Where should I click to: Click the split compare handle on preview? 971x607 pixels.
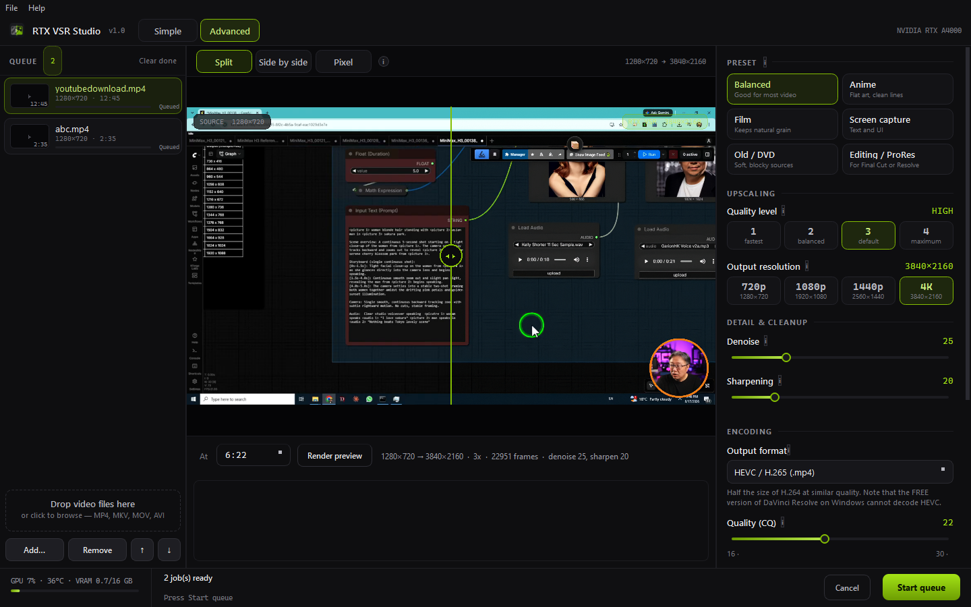point(451,256)
